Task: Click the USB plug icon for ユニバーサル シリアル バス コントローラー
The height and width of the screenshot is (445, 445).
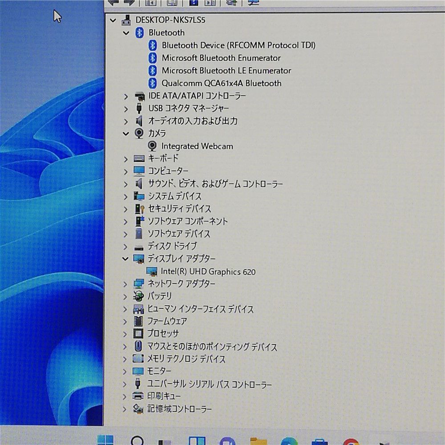Action: point(138,384)
